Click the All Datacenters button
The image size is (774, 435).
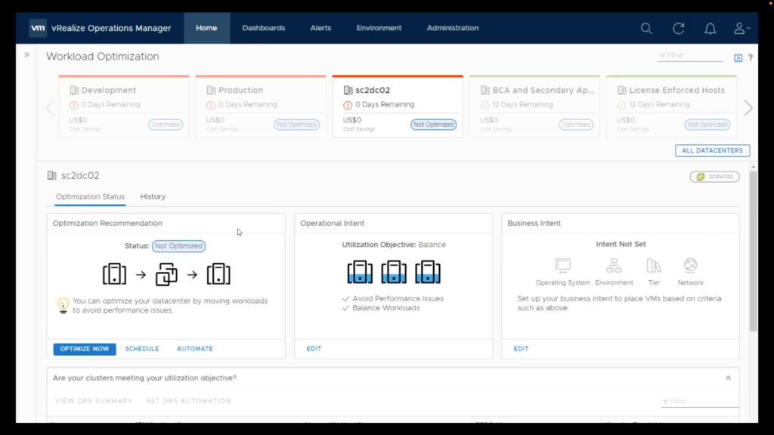[712, 150]
